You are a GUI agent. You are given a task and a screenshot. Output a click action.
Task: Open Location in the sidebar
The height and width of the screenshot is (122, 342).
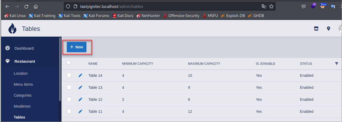coord(21,73)
